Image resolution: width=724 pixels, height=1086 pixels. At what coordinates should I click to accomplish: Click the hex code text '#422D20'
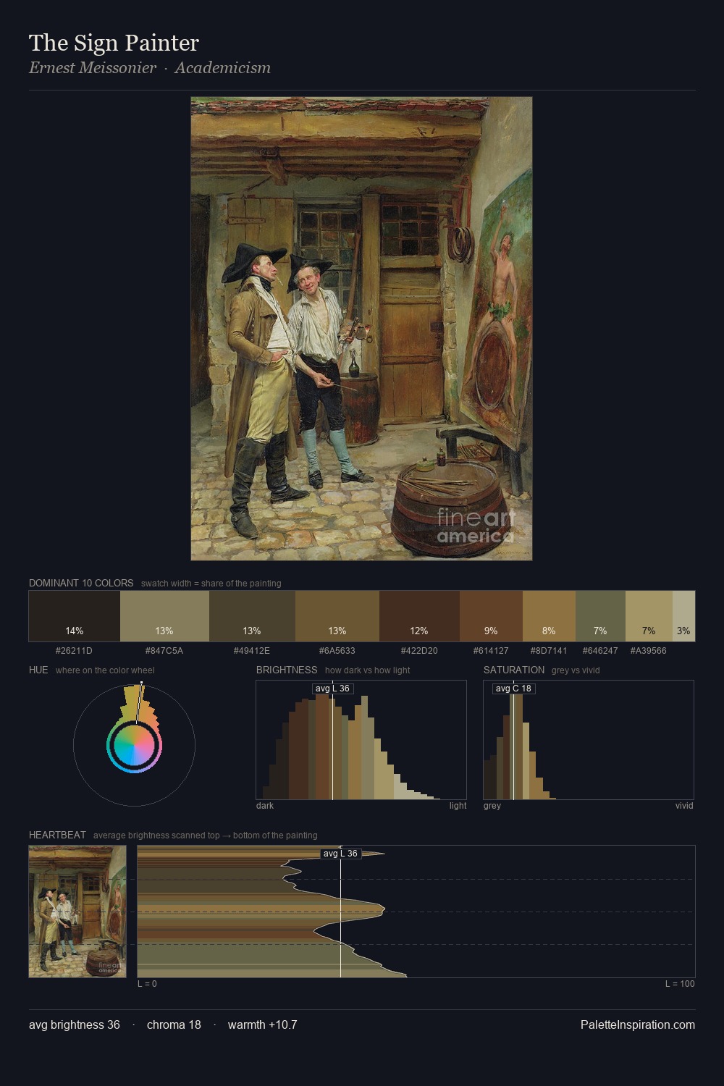coord(419,650)
